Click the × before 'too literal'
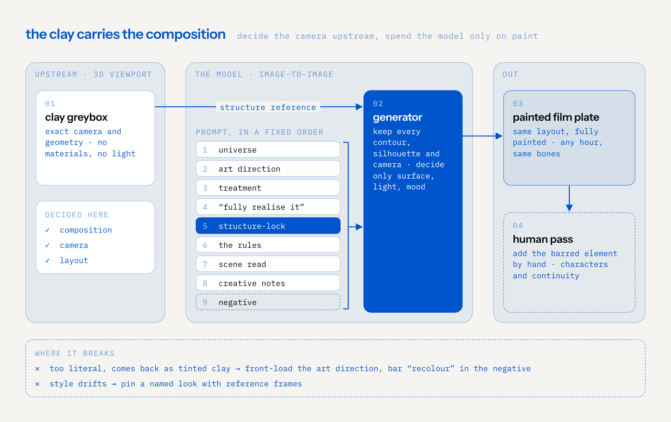Screen dimensions: 671x422 click(x=37, y=369)
